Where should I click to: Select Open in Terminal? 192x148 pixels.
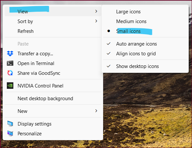point(53,63)
